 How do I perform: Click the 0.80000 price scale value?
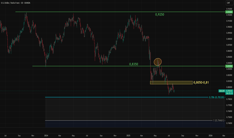(229, 87)
